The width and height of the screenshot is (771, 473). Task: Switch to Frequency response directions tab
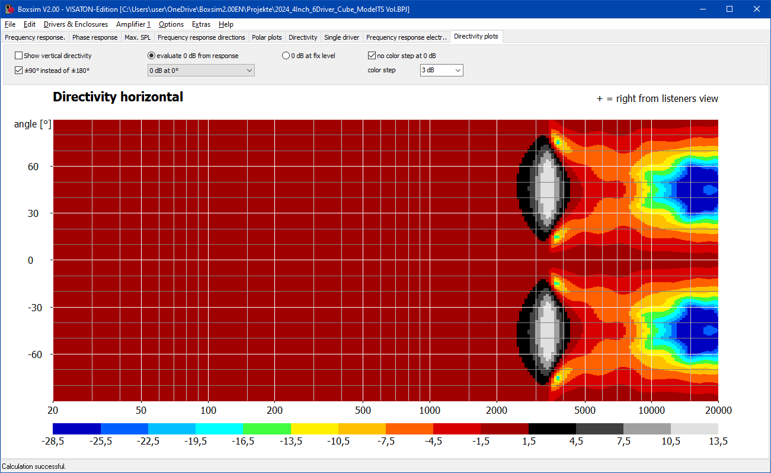(201, 37)
